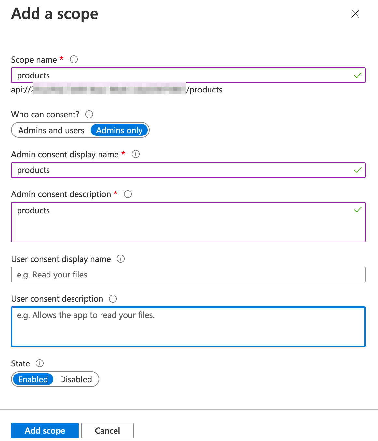
Task: Click the Add scope button
Action: point(45,431)
